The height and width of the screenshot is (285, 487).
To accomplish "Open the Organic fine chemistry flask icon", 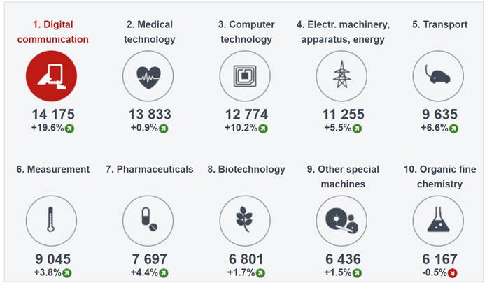I will click(x=438, y=221).
